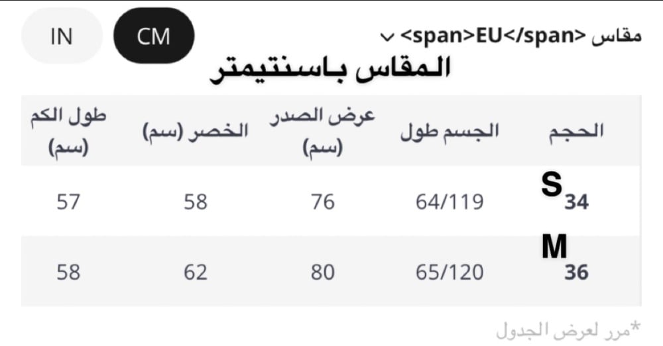The image size is (663, 346).
Task: Switch measurement units to IN
Action: 62,36
